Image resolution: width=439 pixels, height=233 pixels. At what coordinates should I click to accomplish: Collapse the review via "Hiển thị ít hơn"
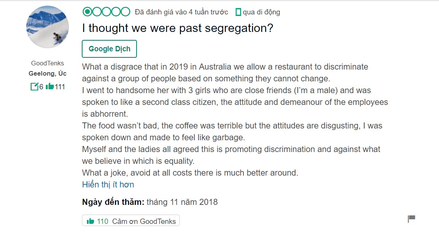click(x=108, y=185)
